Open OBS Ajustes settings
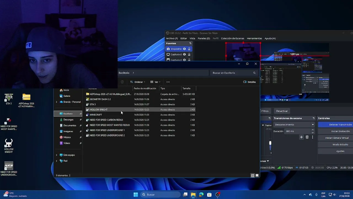Image resolution: width=353 pixels, height=199 pixels. [335, 151]
